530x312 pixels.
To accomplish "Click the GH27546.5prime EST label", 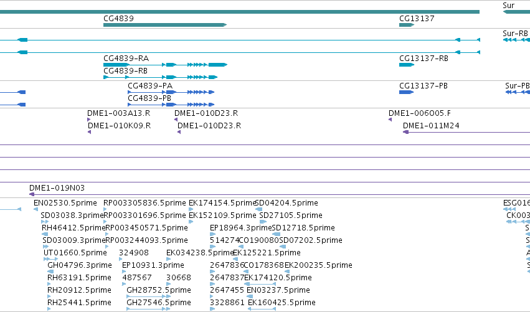I will point(159,303).
